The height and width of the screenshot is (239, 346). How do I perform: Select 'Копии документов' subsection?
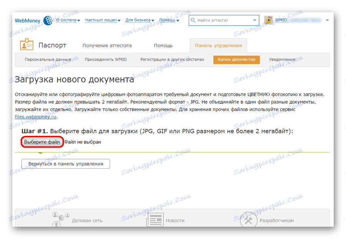[x=236, y=60]
